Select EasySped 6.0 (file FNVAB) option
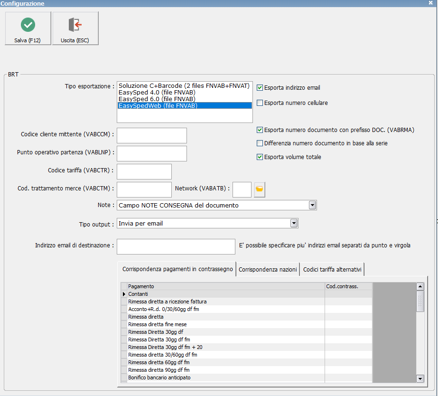The height and width of the screenshot is (396, 438). [x=184, y=99]
